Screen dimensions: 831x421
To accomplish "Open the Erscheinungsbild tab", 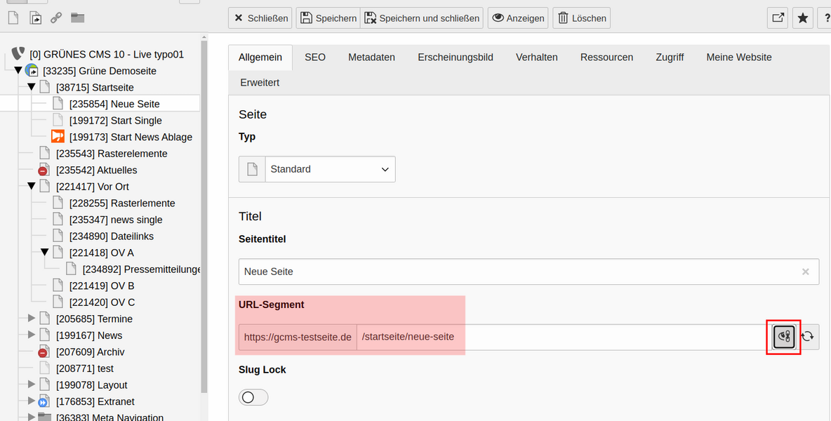I will point(456,58).
